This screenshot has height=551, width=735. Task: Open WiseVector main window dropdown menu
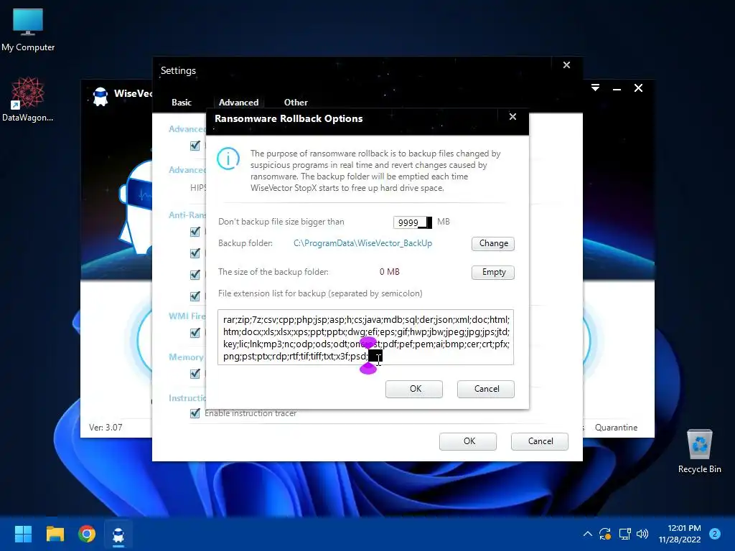pos(595,88)
